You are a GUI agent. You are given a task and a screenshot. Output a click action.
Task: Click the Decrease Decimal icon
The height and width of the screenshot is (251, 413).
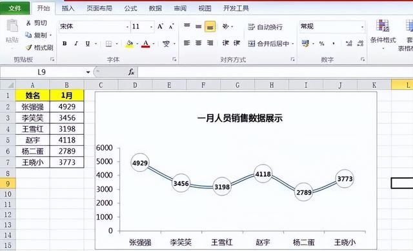360,44
